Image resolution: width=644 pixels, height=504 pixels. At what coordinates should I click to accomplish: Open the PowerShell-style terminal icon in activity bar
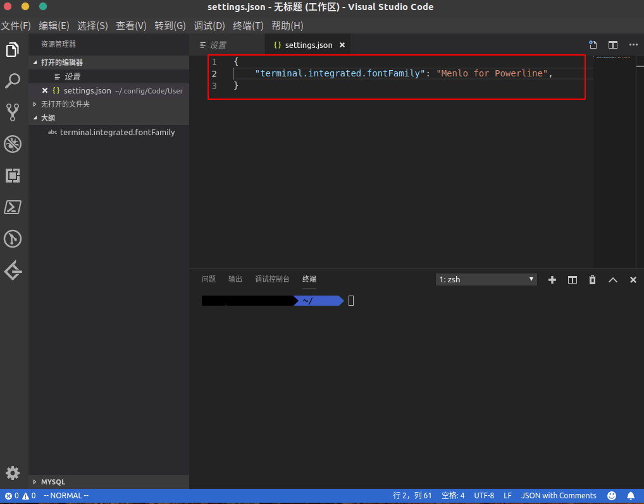[x=12, y=207]
